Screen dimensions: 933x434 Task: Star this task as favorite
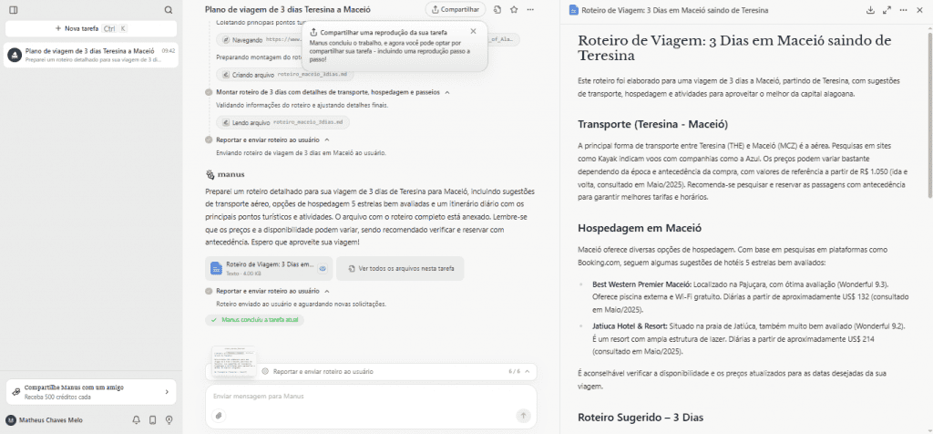[x=514, y=9]
